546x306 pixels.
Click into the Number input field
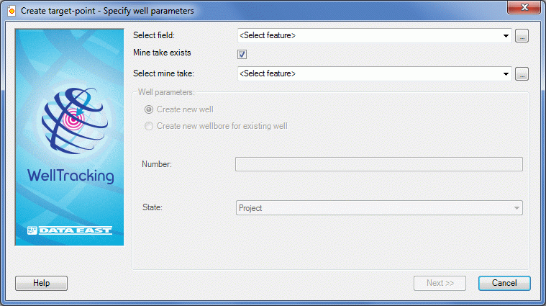[379, 164]
